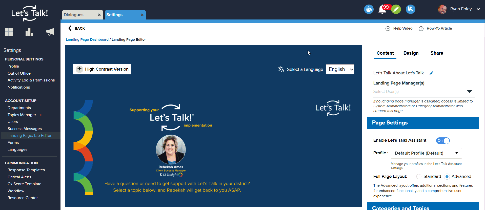Open the English language dropdown
The image size is (485, 210).
point(340,69)
